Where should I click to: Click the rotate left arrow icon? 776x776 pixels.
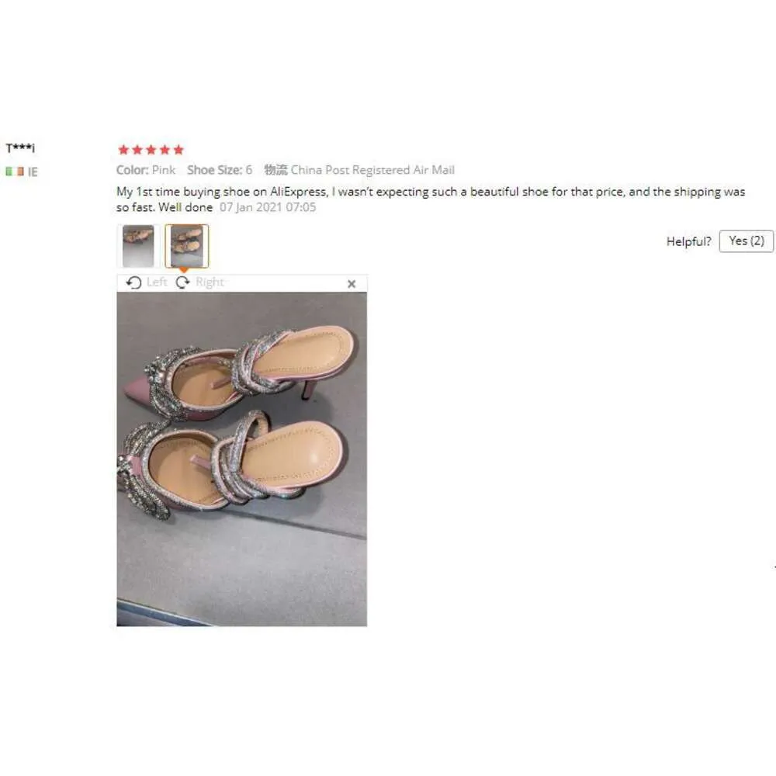(x=133, y=282)
